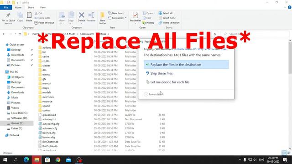Open the File menu tab
Image resolution: width=292 pixels, height=164 pixels.
click(x=6, y=7)
